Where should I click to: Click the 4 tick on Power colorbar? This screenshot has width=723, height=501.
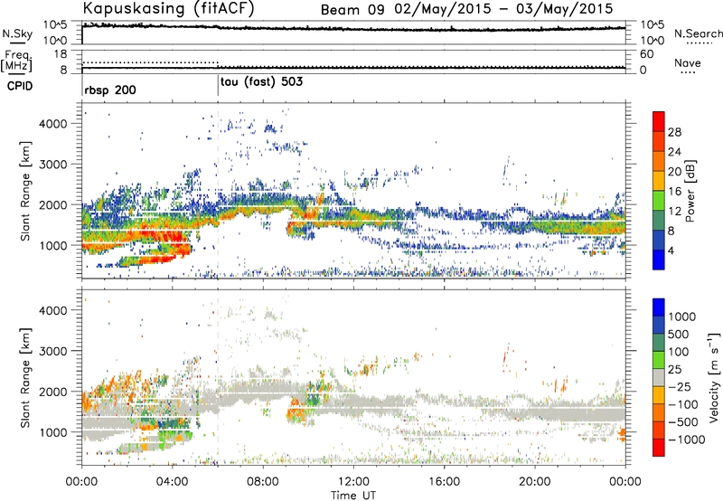point(671,250)
